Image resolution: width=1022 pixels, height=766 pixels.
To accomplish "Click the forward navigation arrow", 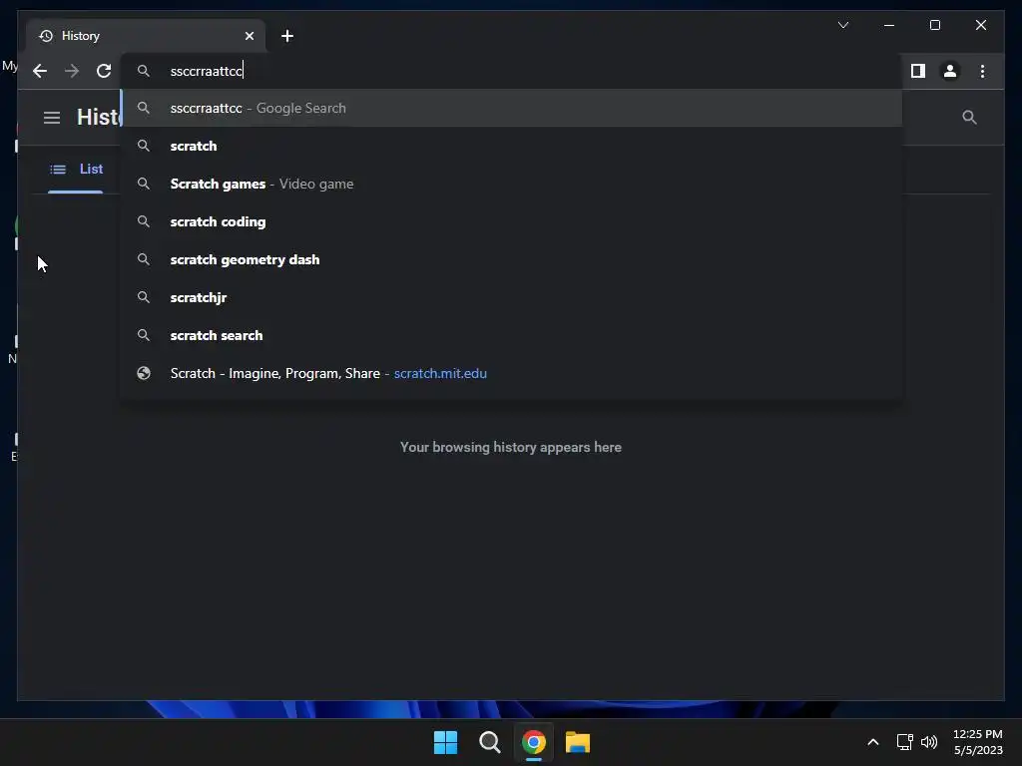I will point(72,71).
